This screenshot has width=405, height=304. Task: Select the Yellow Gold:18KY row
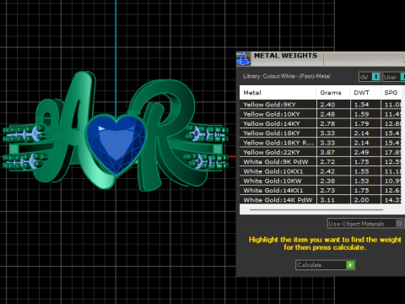pos(321,133)
